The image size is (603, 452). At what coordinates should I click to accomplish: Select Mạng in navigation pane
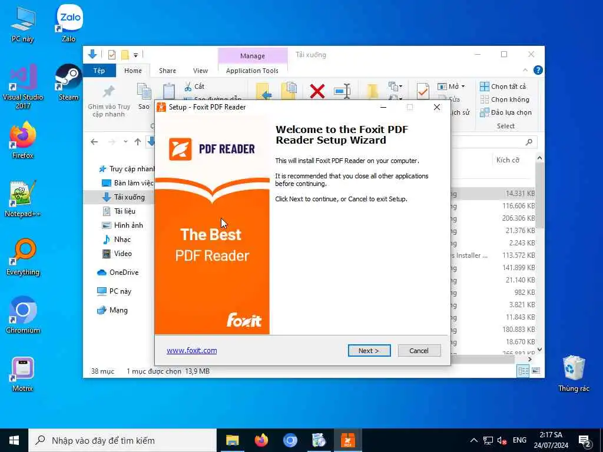coord(112,310)
